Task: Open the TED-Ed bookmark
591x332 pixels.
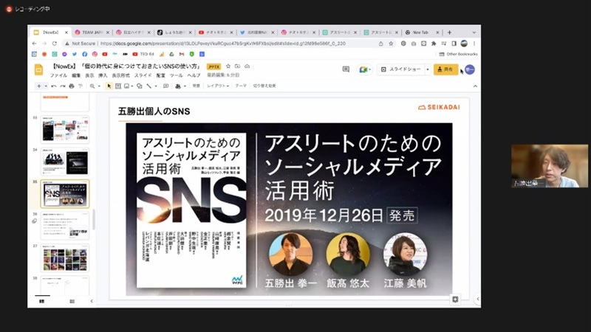Action: pos(143,54)
